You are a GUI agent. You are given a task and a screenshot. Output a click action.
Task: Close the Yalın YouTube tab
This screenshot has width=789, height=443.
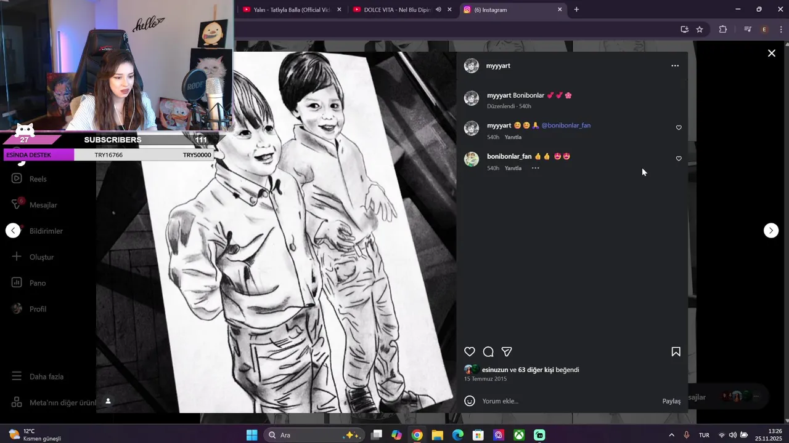click(339, 10)
